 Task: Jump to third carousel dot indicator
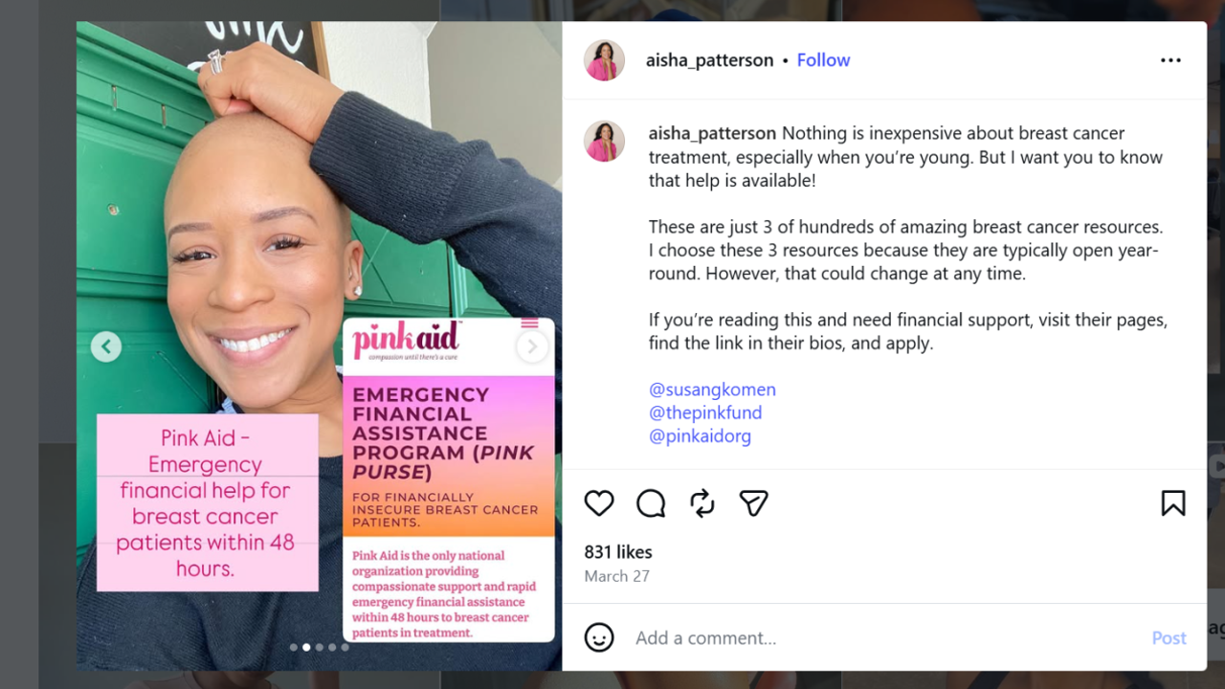tap(320, 647)
